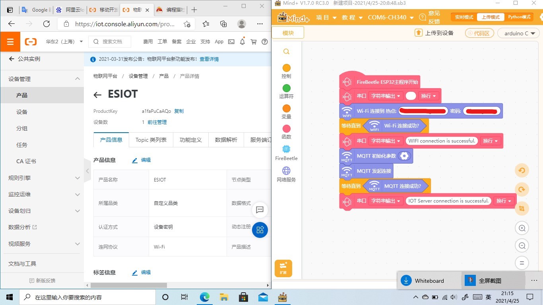This screenshot has width=543, height=305.
Task: Select the 产品信息 tab
Action: (111, 140)
